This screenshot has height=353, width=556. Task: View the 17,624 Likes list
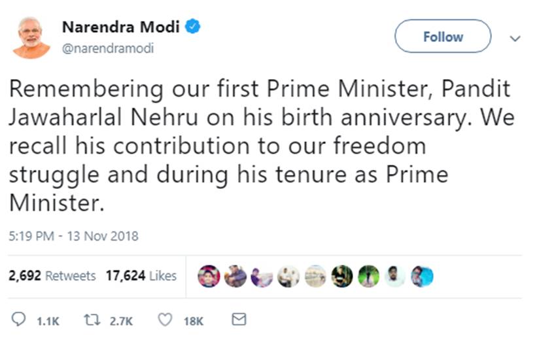[x=141, y=276]
